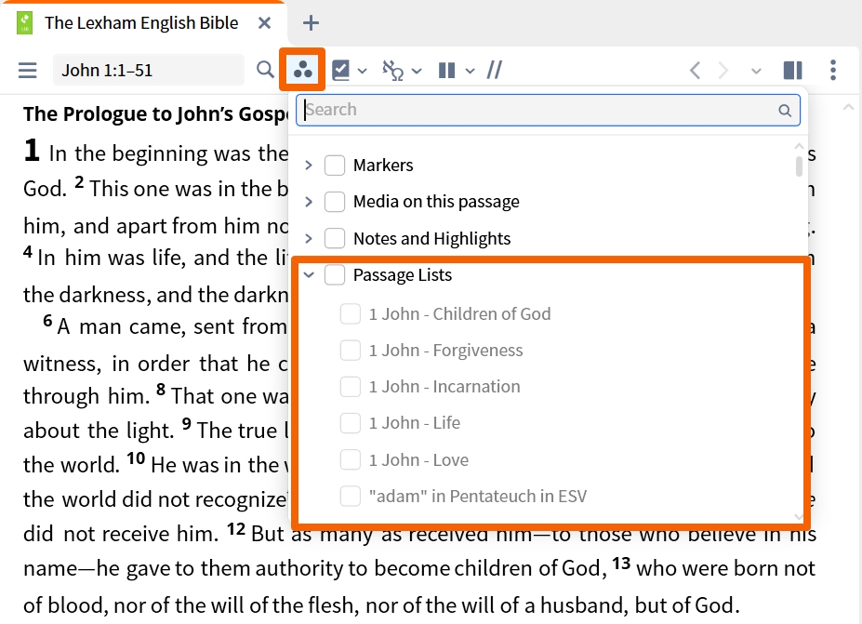The height and width of the screenshot is (624, 862).
Task: Open the panel hamburger menu
Action: coord(28,71)
